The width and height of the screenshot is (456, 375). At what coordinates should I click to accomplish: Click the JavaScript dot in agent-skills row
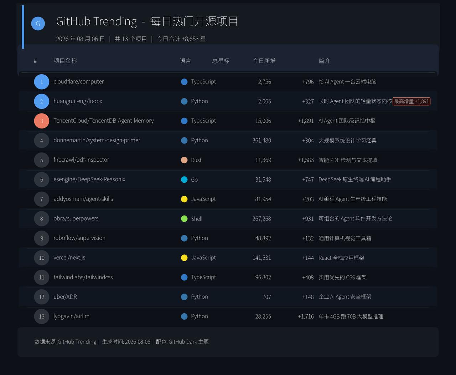point(184,199)
